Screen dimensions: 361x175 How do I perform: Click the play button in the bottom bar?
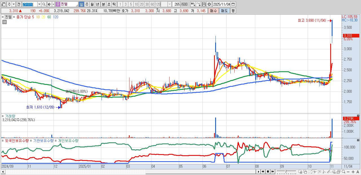click(x=259, y=172)
